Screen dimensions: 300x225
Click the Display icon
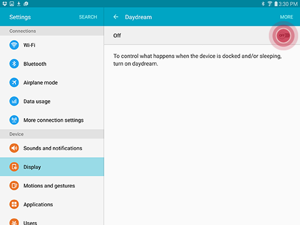[14, 167]
